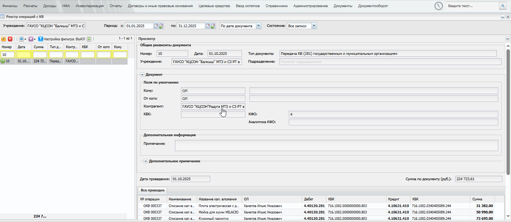This screenshot has width=511, height=222.
Task: Open the 'По дате документа' dropdown
Action: (258, 26)
